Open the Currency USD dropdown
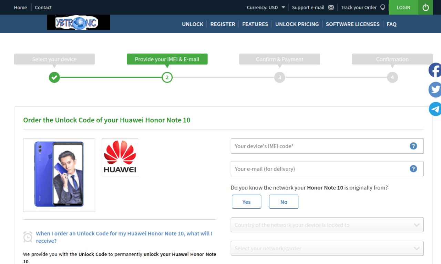The image size is (441, 264). click(266, 7)
